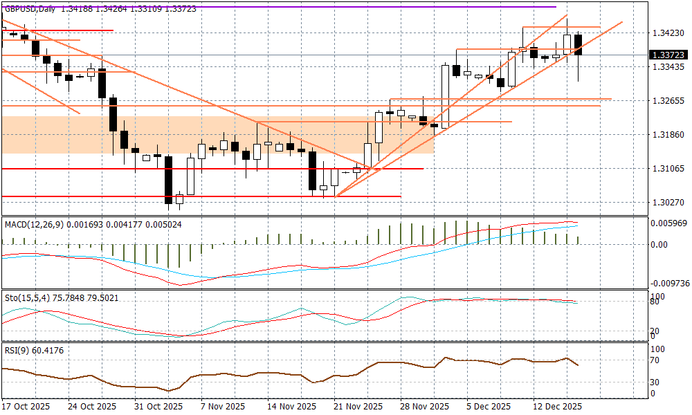Click the GBPUSD,Daily chart title label
This screenshot has width=692, height=415.
[29, 9]
